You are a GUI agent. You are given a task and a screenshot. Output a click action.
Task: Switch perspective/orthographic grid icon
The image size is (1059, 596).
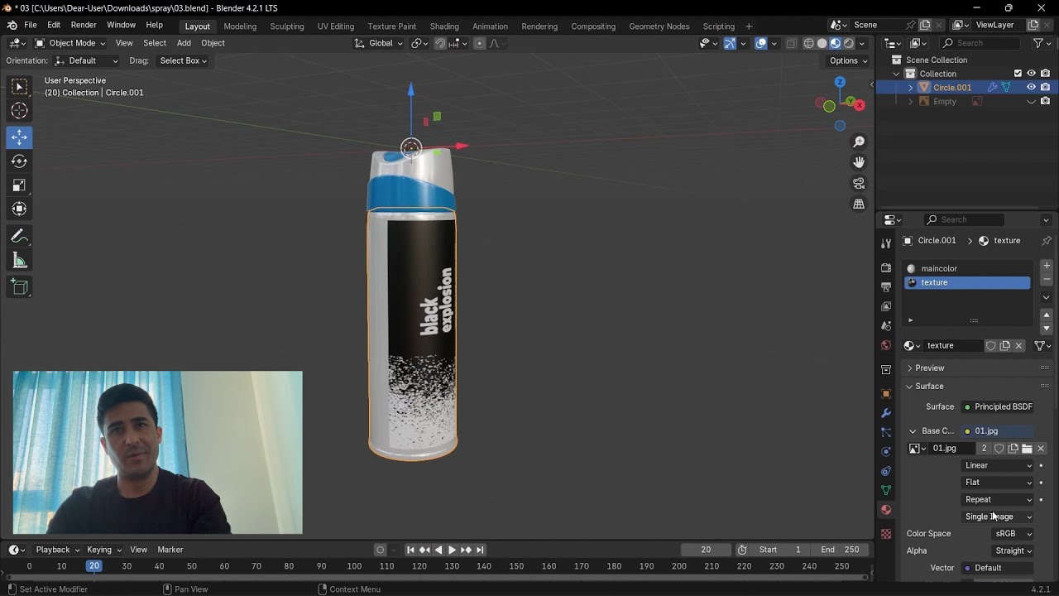pyautogui.click(x=859, y=204)
